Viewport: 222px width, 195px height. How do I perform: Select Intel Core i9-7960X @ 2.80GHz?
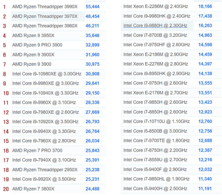tap(44, 141)
